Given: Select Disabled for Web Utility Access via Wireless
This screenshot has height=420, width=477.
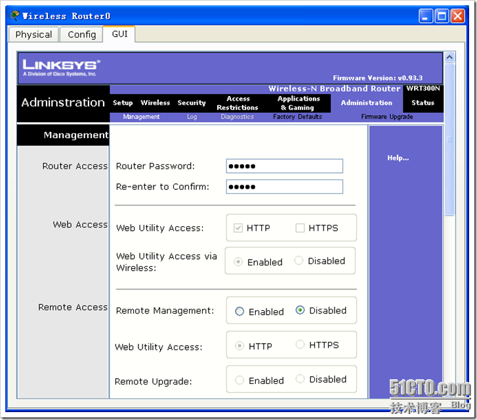Looking at the screenshot, I should point(299,260).
